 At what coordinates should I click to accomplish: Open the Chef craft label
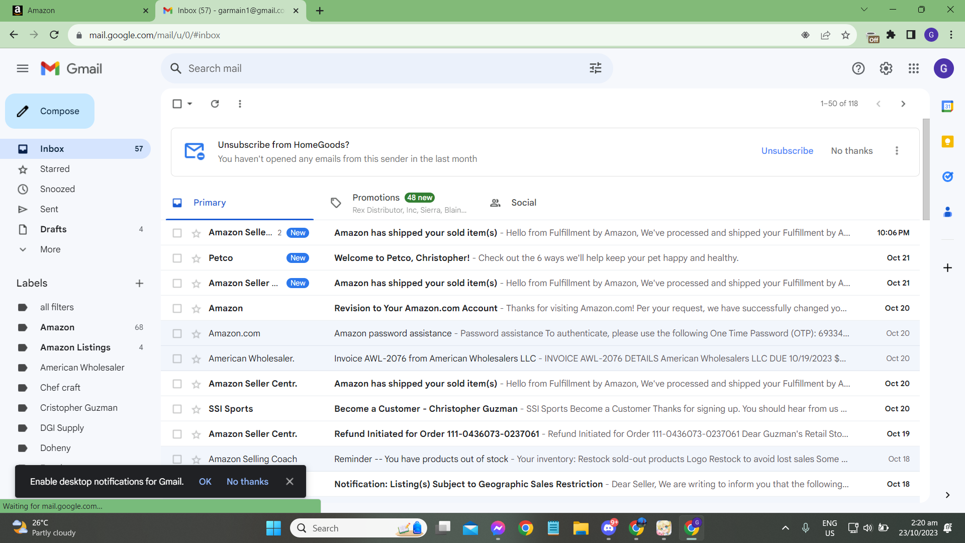pos(60,388)
